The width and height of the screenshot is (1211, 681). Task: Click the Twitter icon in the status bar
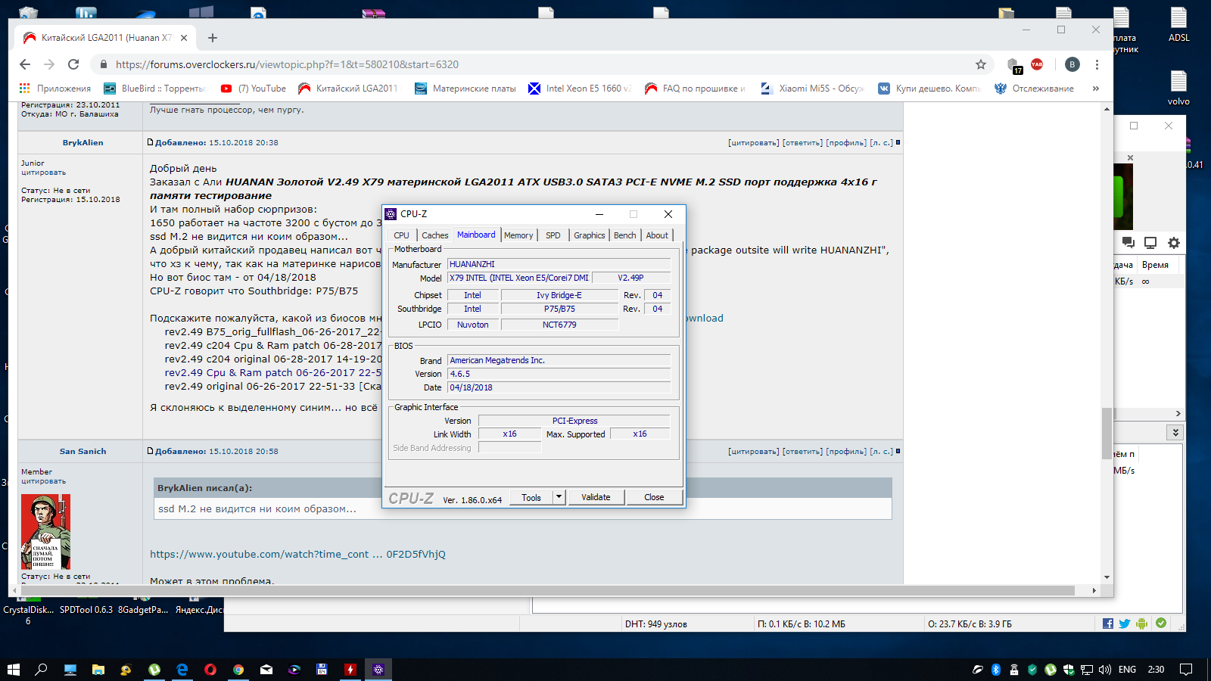click(1125, 623)
